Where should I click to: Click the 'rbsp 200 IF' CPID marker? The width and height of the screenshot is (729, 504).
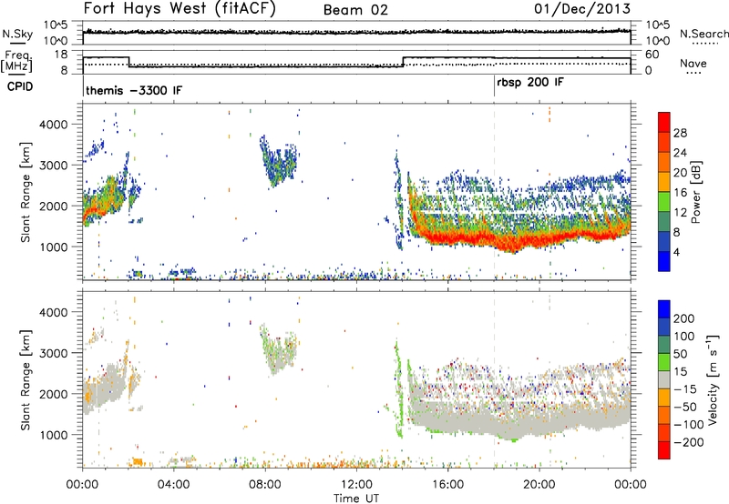[x=530, y=83]
